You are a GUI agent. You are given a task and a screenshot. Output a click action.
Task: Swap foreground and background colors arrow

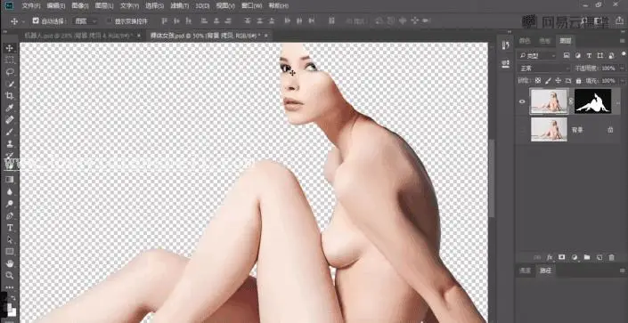click(x=13, y=298)
